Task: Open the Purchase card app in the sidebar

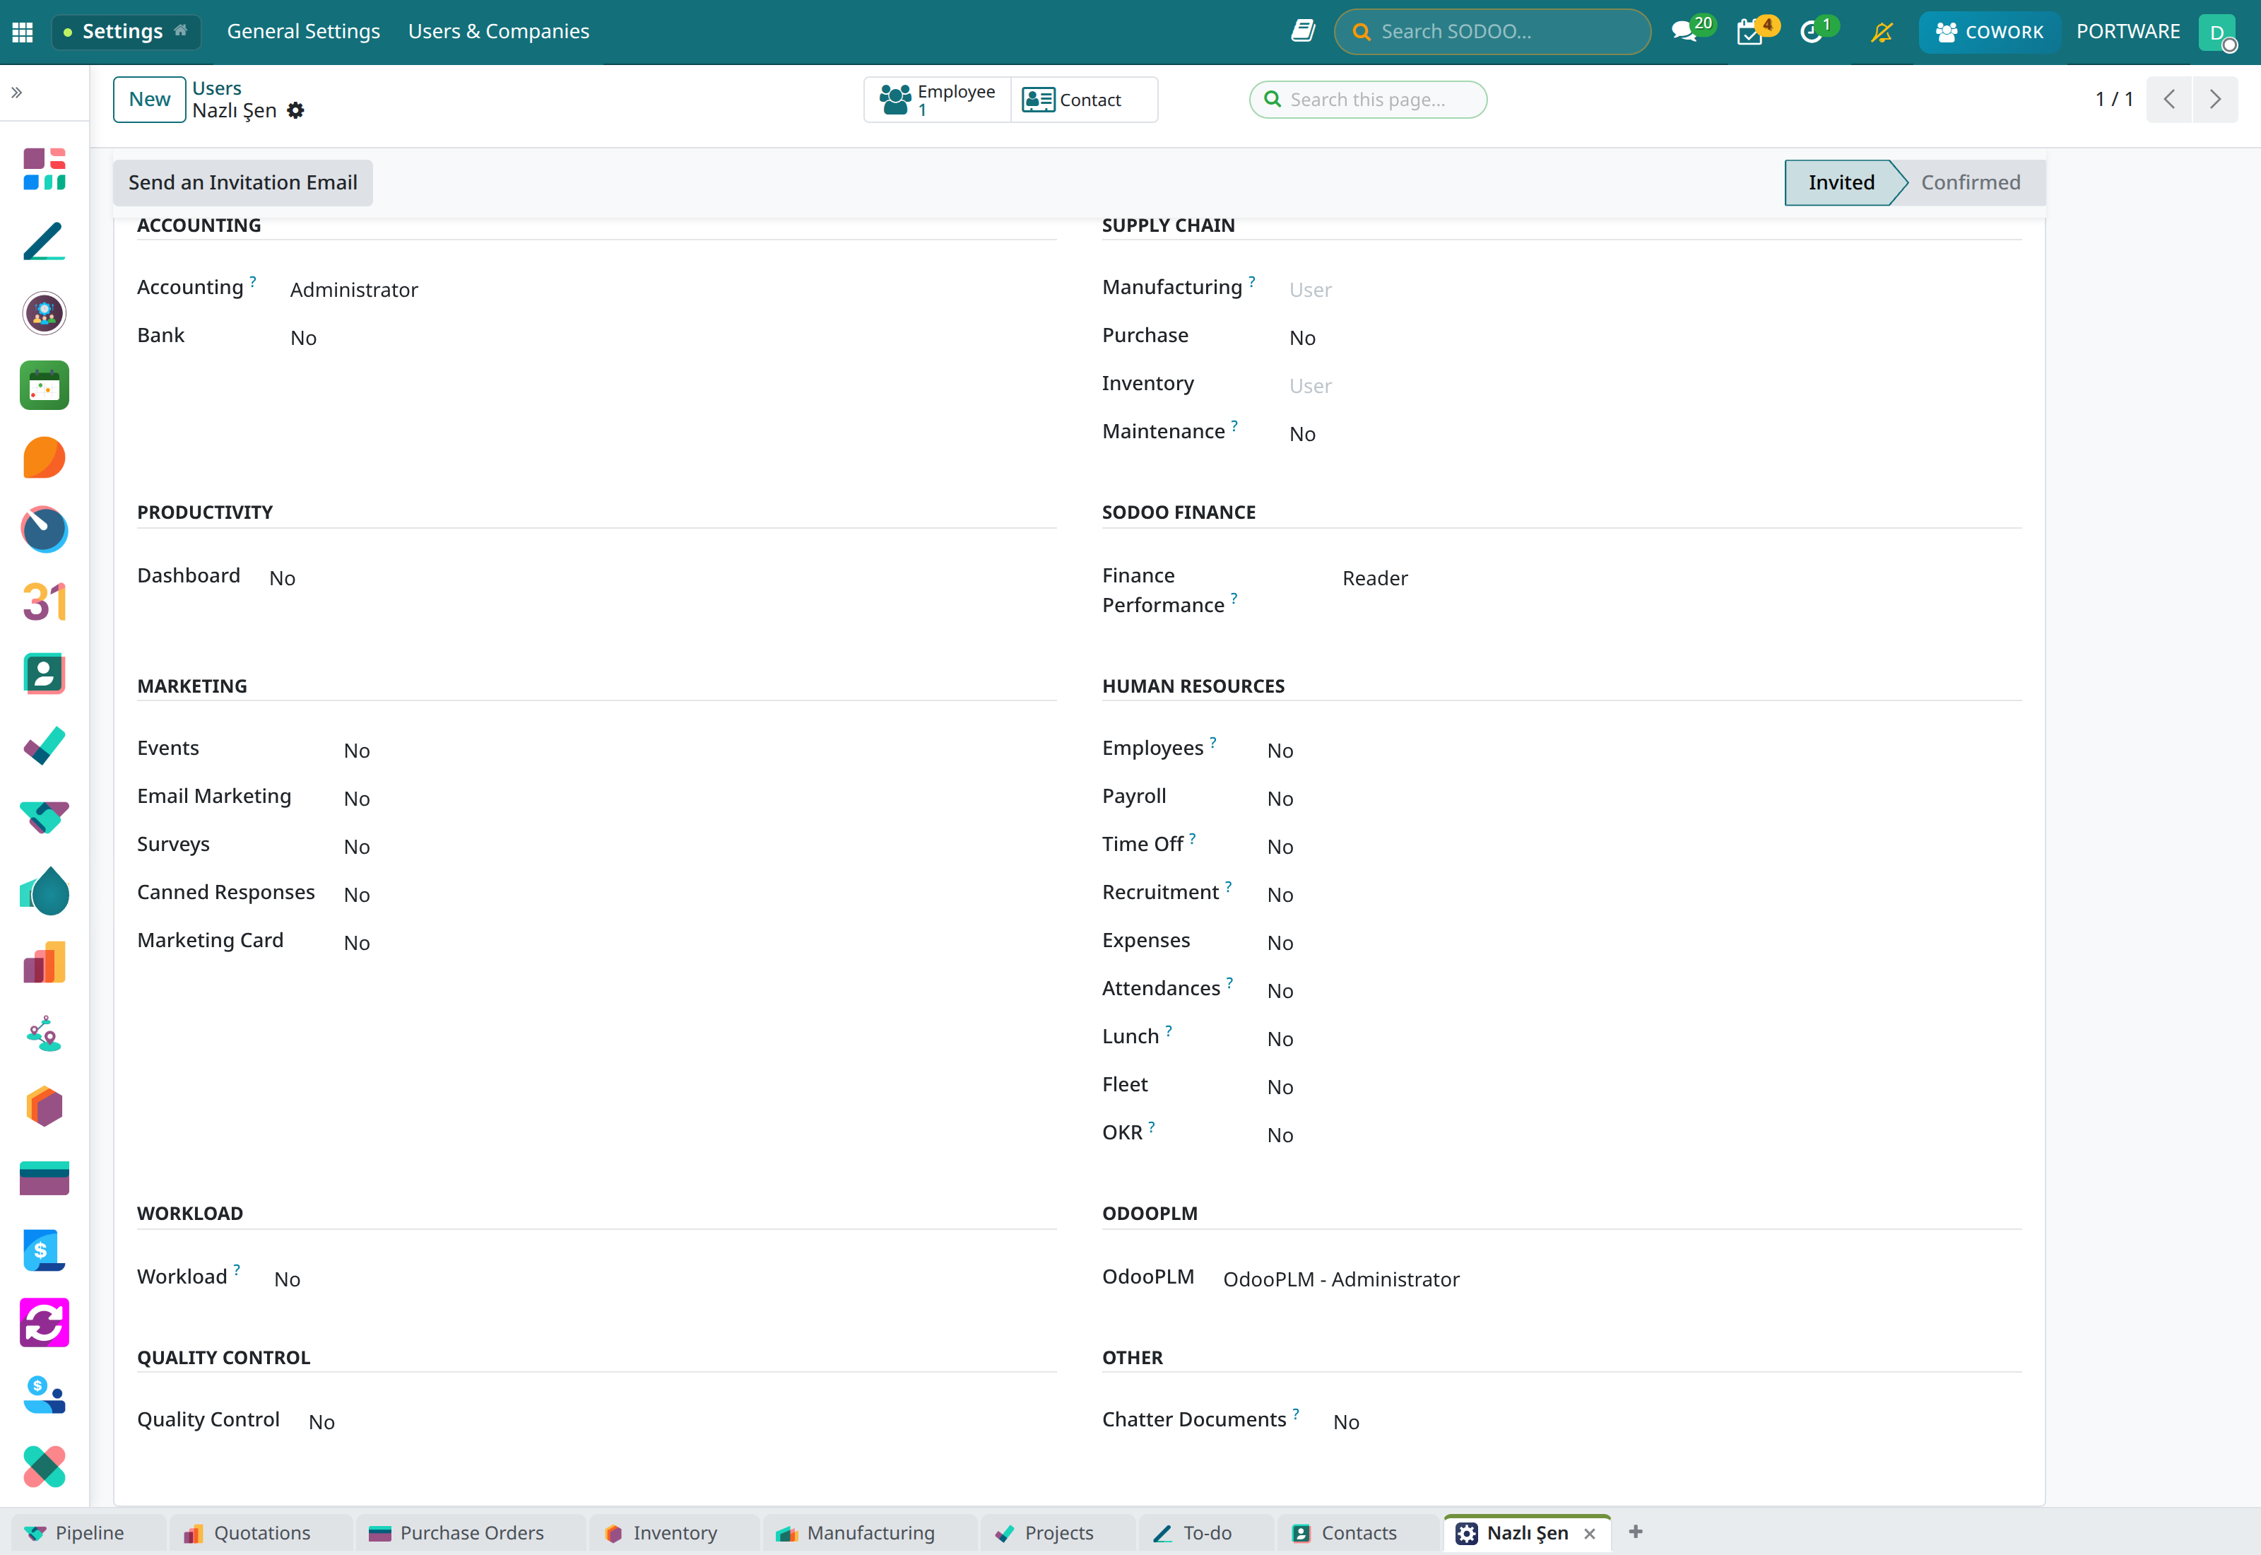Action: click(x=44, y=1179)
